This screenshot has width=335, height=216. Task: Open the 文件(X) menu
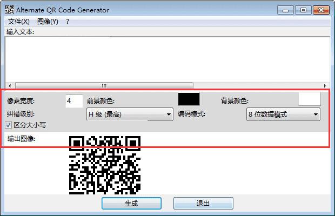click(x=18, y=22)
